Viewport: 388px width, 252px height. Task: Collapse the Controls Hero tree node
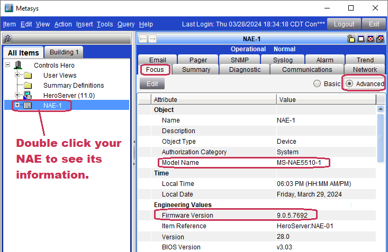point(7,65)
